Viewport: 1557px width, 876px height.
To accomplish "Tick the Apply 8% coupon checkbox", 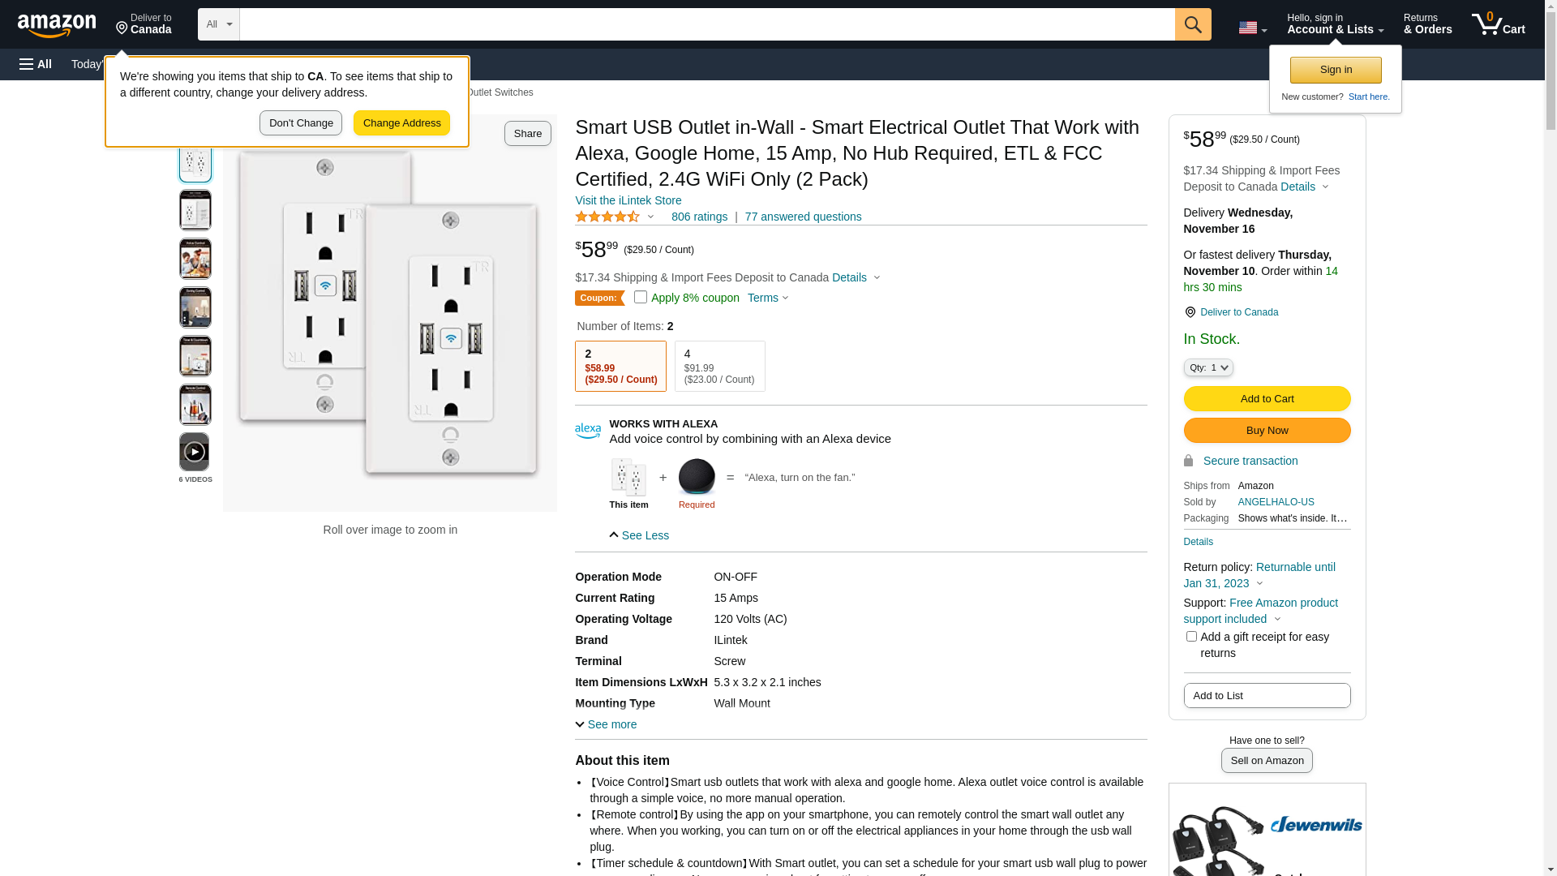I will click(641, 297).
